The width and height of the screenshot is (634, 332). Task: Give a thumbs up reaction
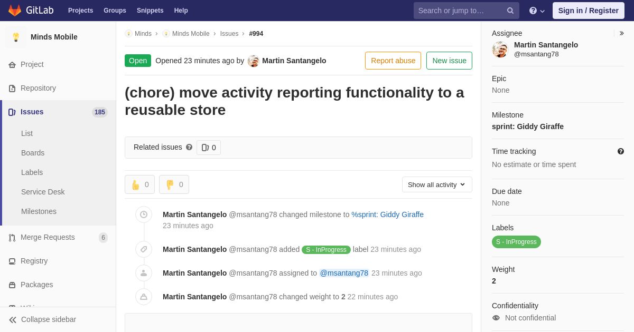[x=139, y=184]
